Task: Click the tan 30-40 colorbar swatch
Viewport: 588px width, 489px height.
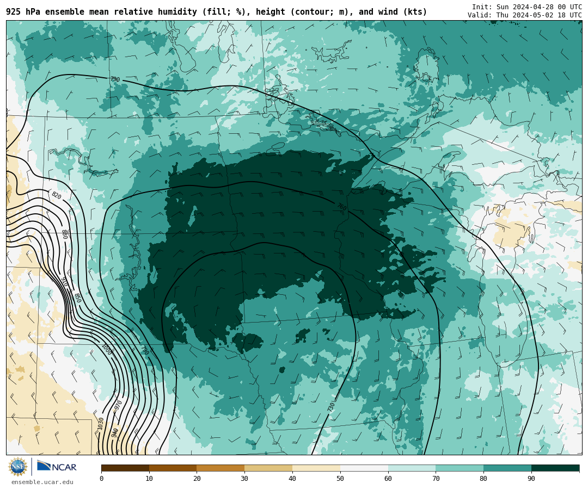Action: [x=268, y=468]
